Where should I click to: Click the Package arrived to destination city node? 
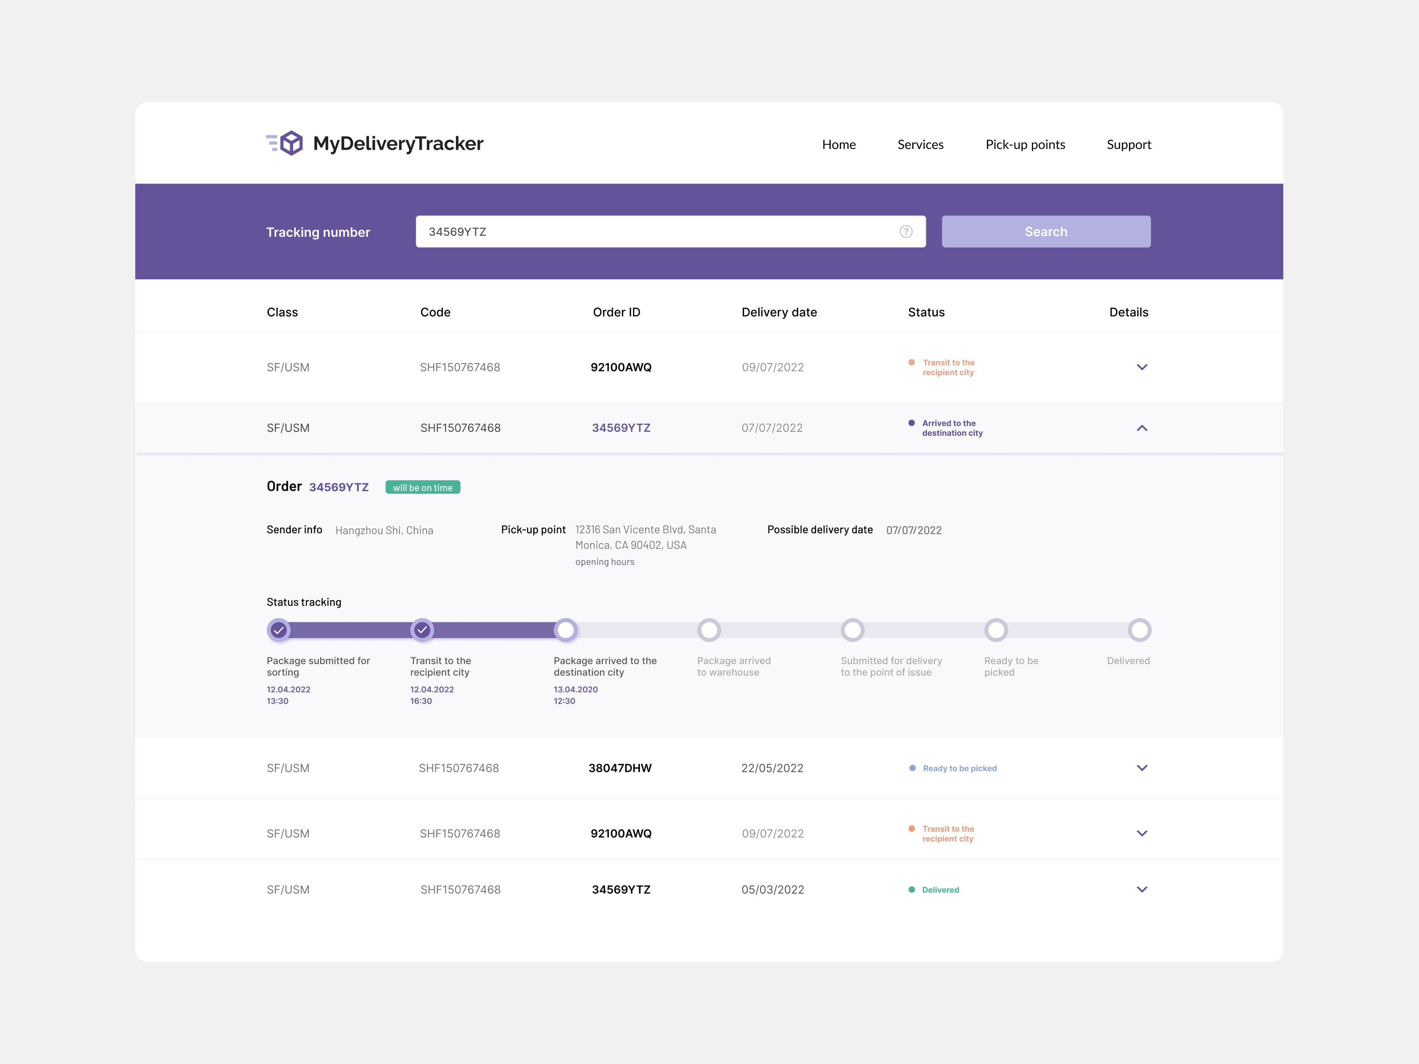pos(565,630)
